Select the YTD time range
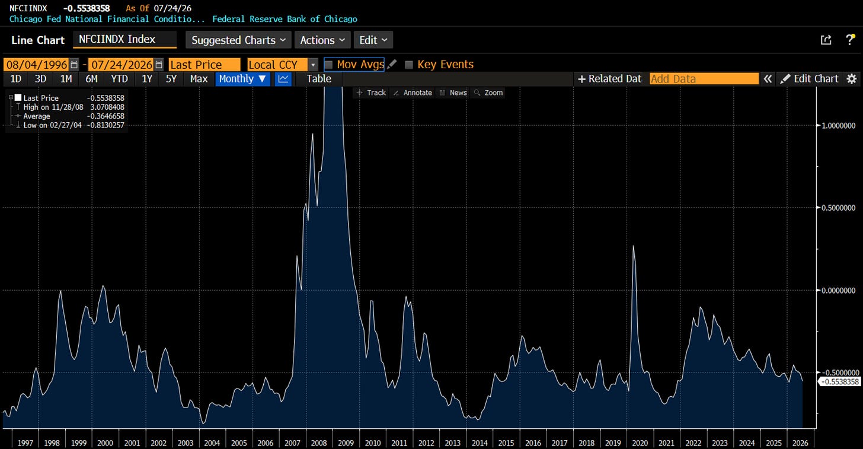The image size is (863, 449). tap(119, 79)
